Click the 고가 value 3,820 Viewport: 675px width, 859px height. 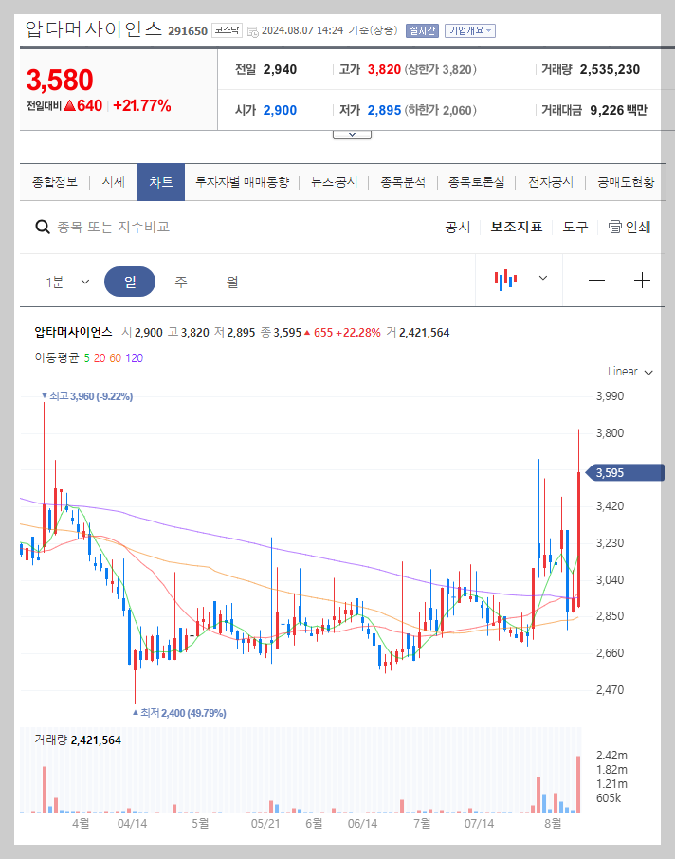pyautogui.click(x=384, y=69)
